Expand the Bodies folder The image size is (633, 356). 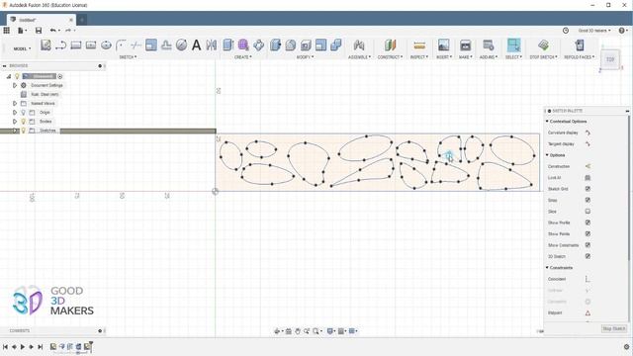[x=15, y=121]
